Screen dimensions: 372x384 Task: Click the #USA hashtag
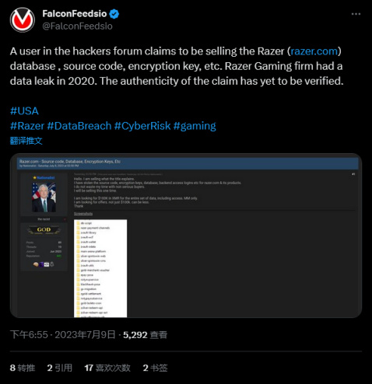(24, 111)
